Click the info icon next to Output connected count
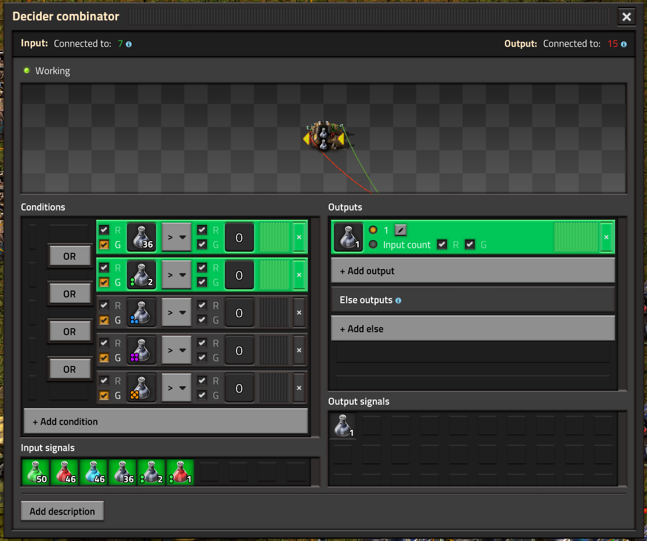 click(x=623, y=44)
